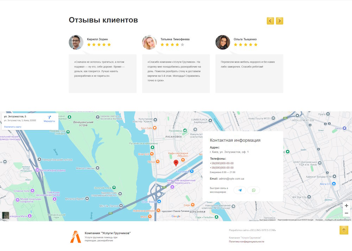The width and height of the screenshot is (352, 251).
Task: Click the LUMBERJACK Барбершоп marker
Action: 210,121
